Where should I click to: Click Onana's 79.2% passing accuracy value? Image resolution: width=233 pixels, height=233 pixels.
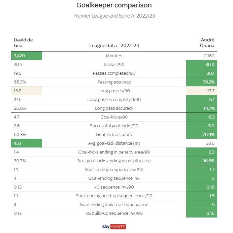pos(202,82)
